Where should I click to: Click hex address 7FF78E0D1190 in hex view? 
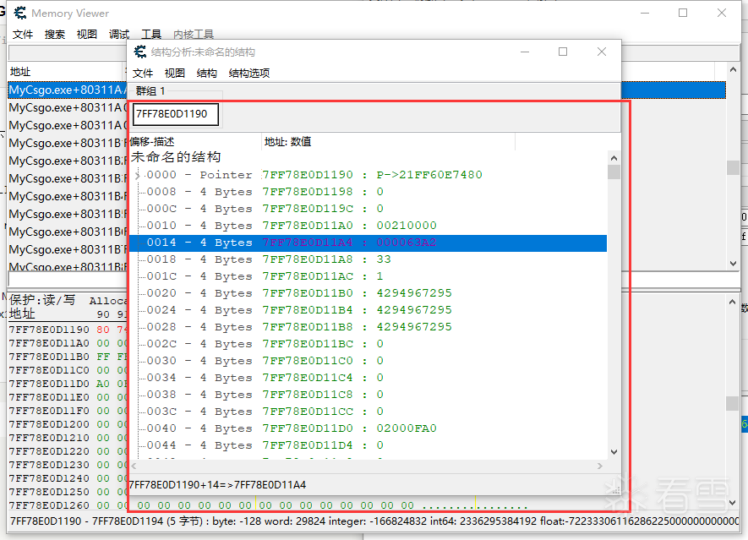(49, 330)
